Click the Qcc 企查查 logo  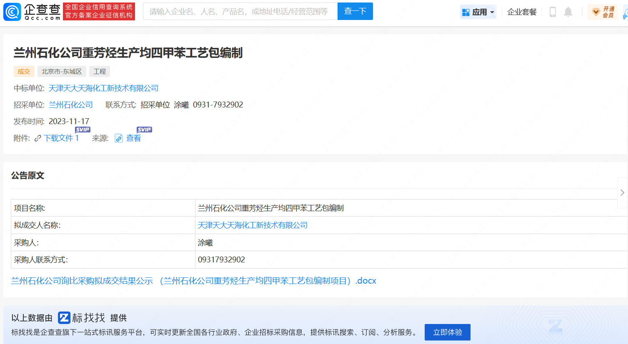(32, 12)
